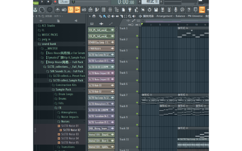
Task: Open the mixer view icon
Action: 110,10
